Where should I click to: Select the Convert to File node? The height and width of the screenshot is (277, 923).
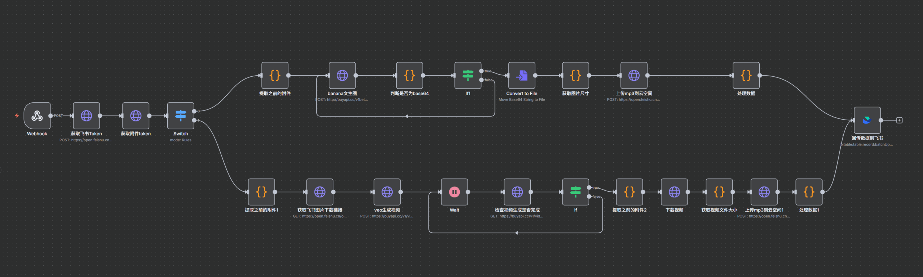coord(522,75)
